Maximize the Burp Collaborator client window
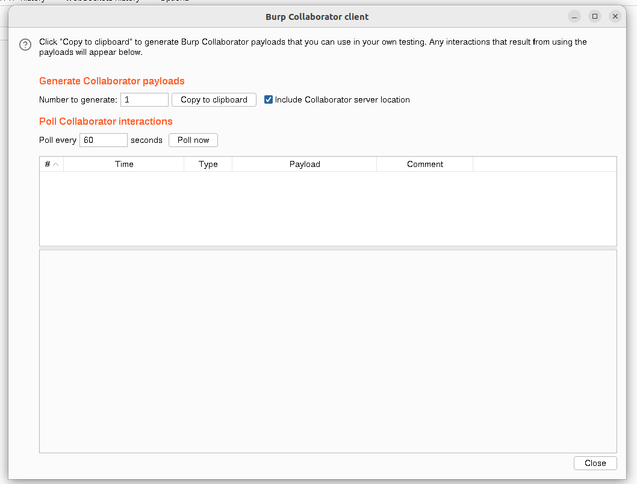This screenshot has height=484, width=637. pyautogui.click(x=595, y=17)
